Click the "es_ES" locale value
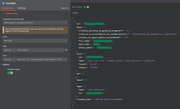 pyautogui.click(x=93, y=64)
